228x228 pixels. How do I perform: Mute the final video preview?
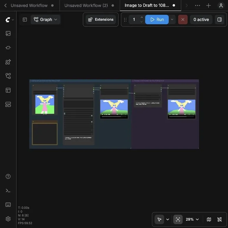[185, 114]
